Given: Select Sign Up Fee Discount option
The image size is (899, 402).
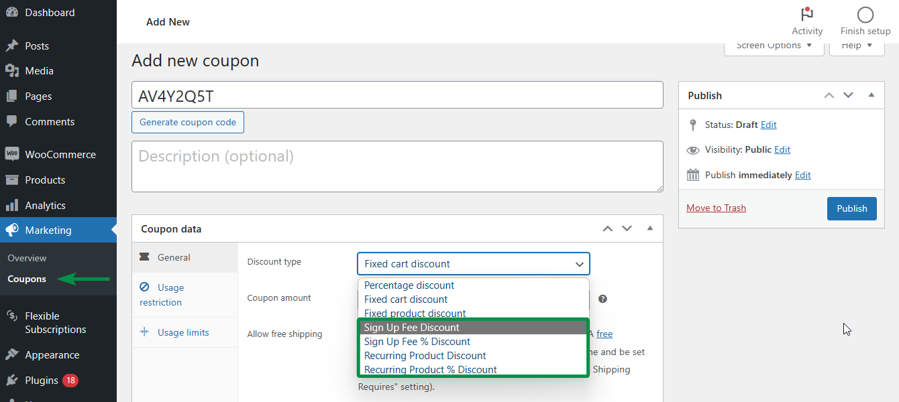Looking at the screenshot, I should pyautogui.click(x=473, y=328).
